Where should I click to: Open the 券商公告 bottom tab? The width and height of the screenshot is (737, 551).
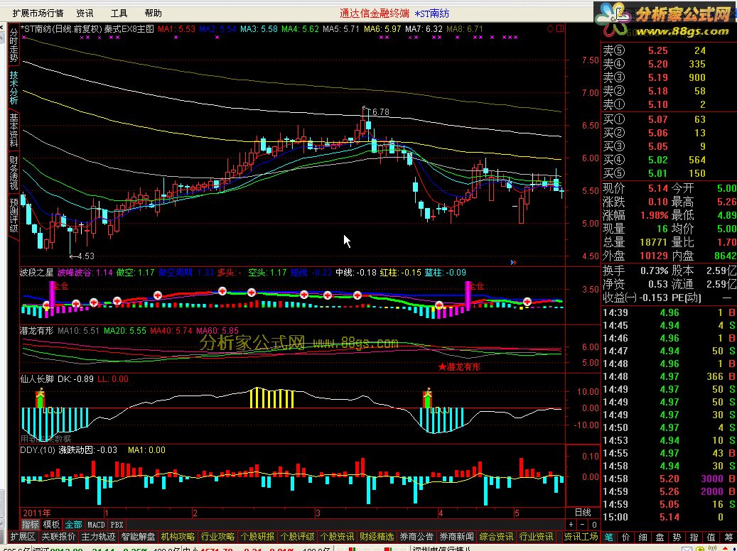point(416,537)
